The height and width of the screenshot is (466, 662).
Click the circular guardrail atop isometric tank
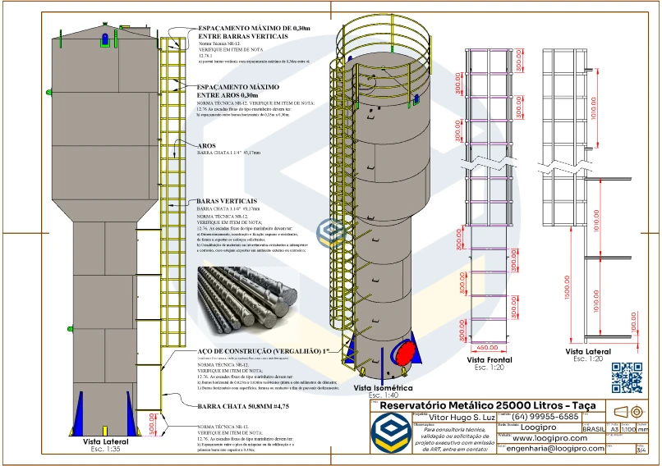(x=385, y=56)
